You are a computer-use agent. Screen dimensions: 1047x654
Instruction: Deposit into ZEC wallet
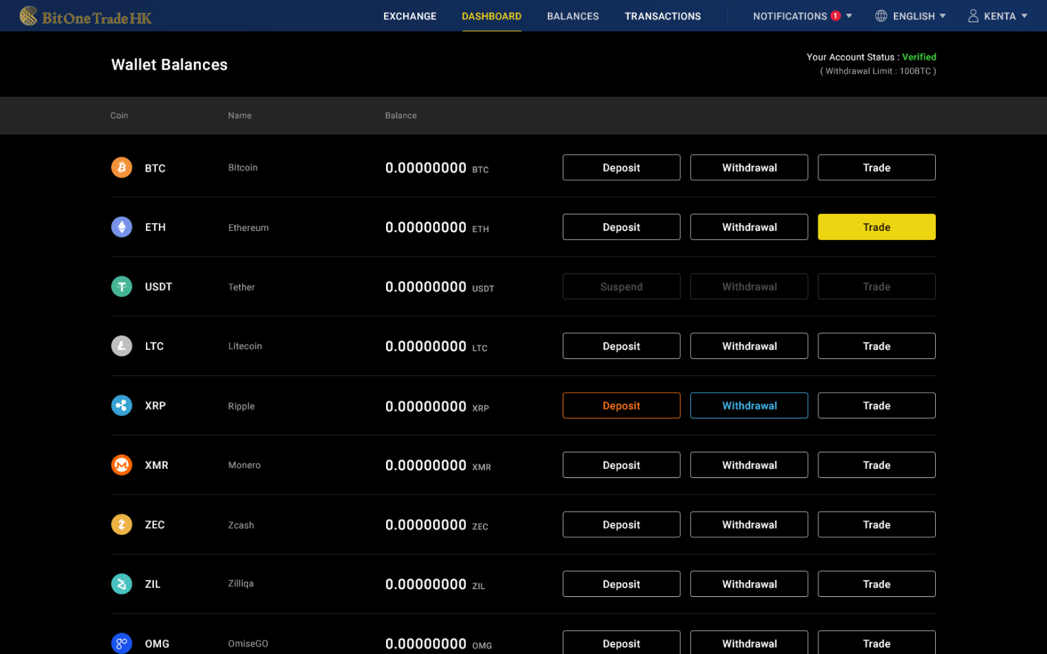coord(621,524)
